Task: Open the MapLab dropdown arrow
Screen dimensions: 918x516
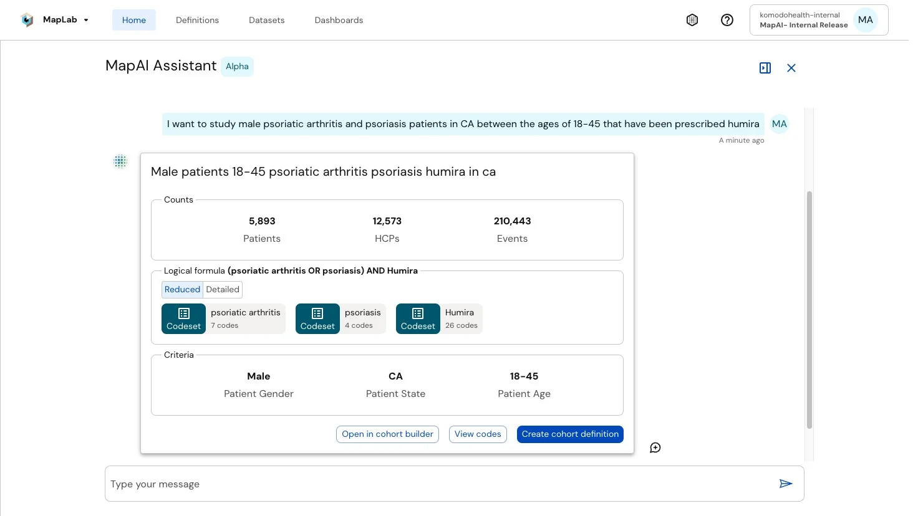Action: tap(86, 20)
